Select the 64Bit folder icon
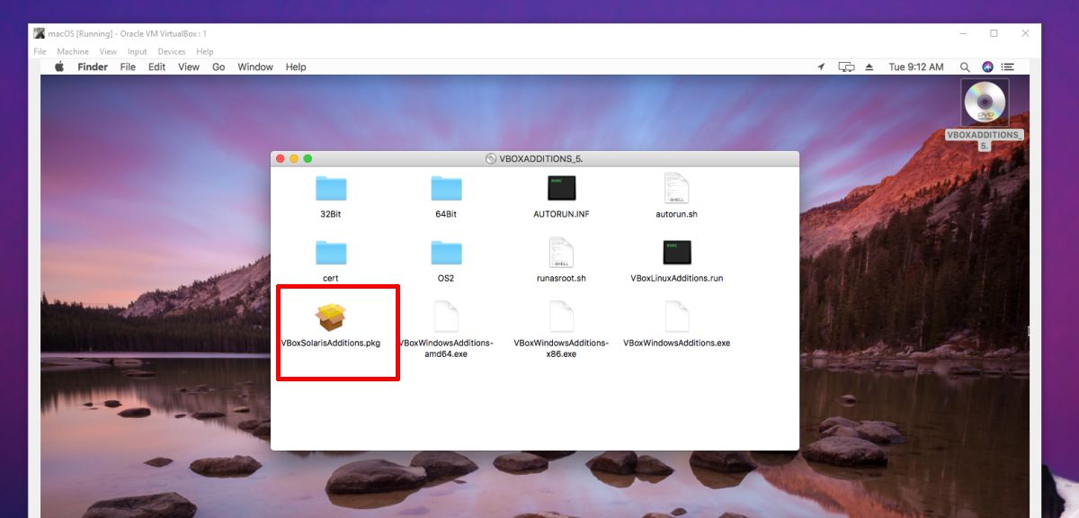Screen dimensions: 1079x518 446,188
